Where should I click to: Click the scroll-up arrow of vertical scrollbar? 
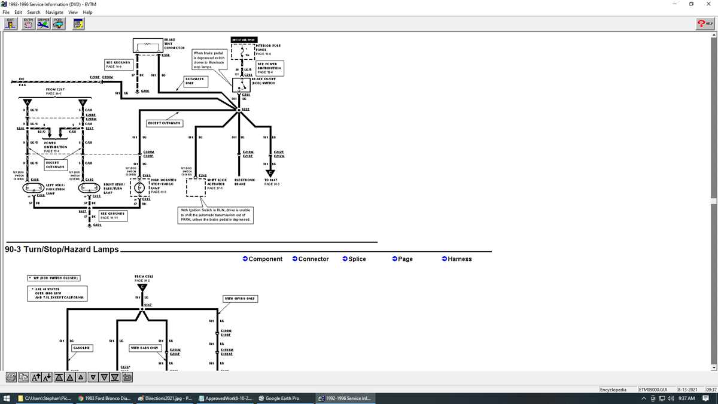click(714, 35)
